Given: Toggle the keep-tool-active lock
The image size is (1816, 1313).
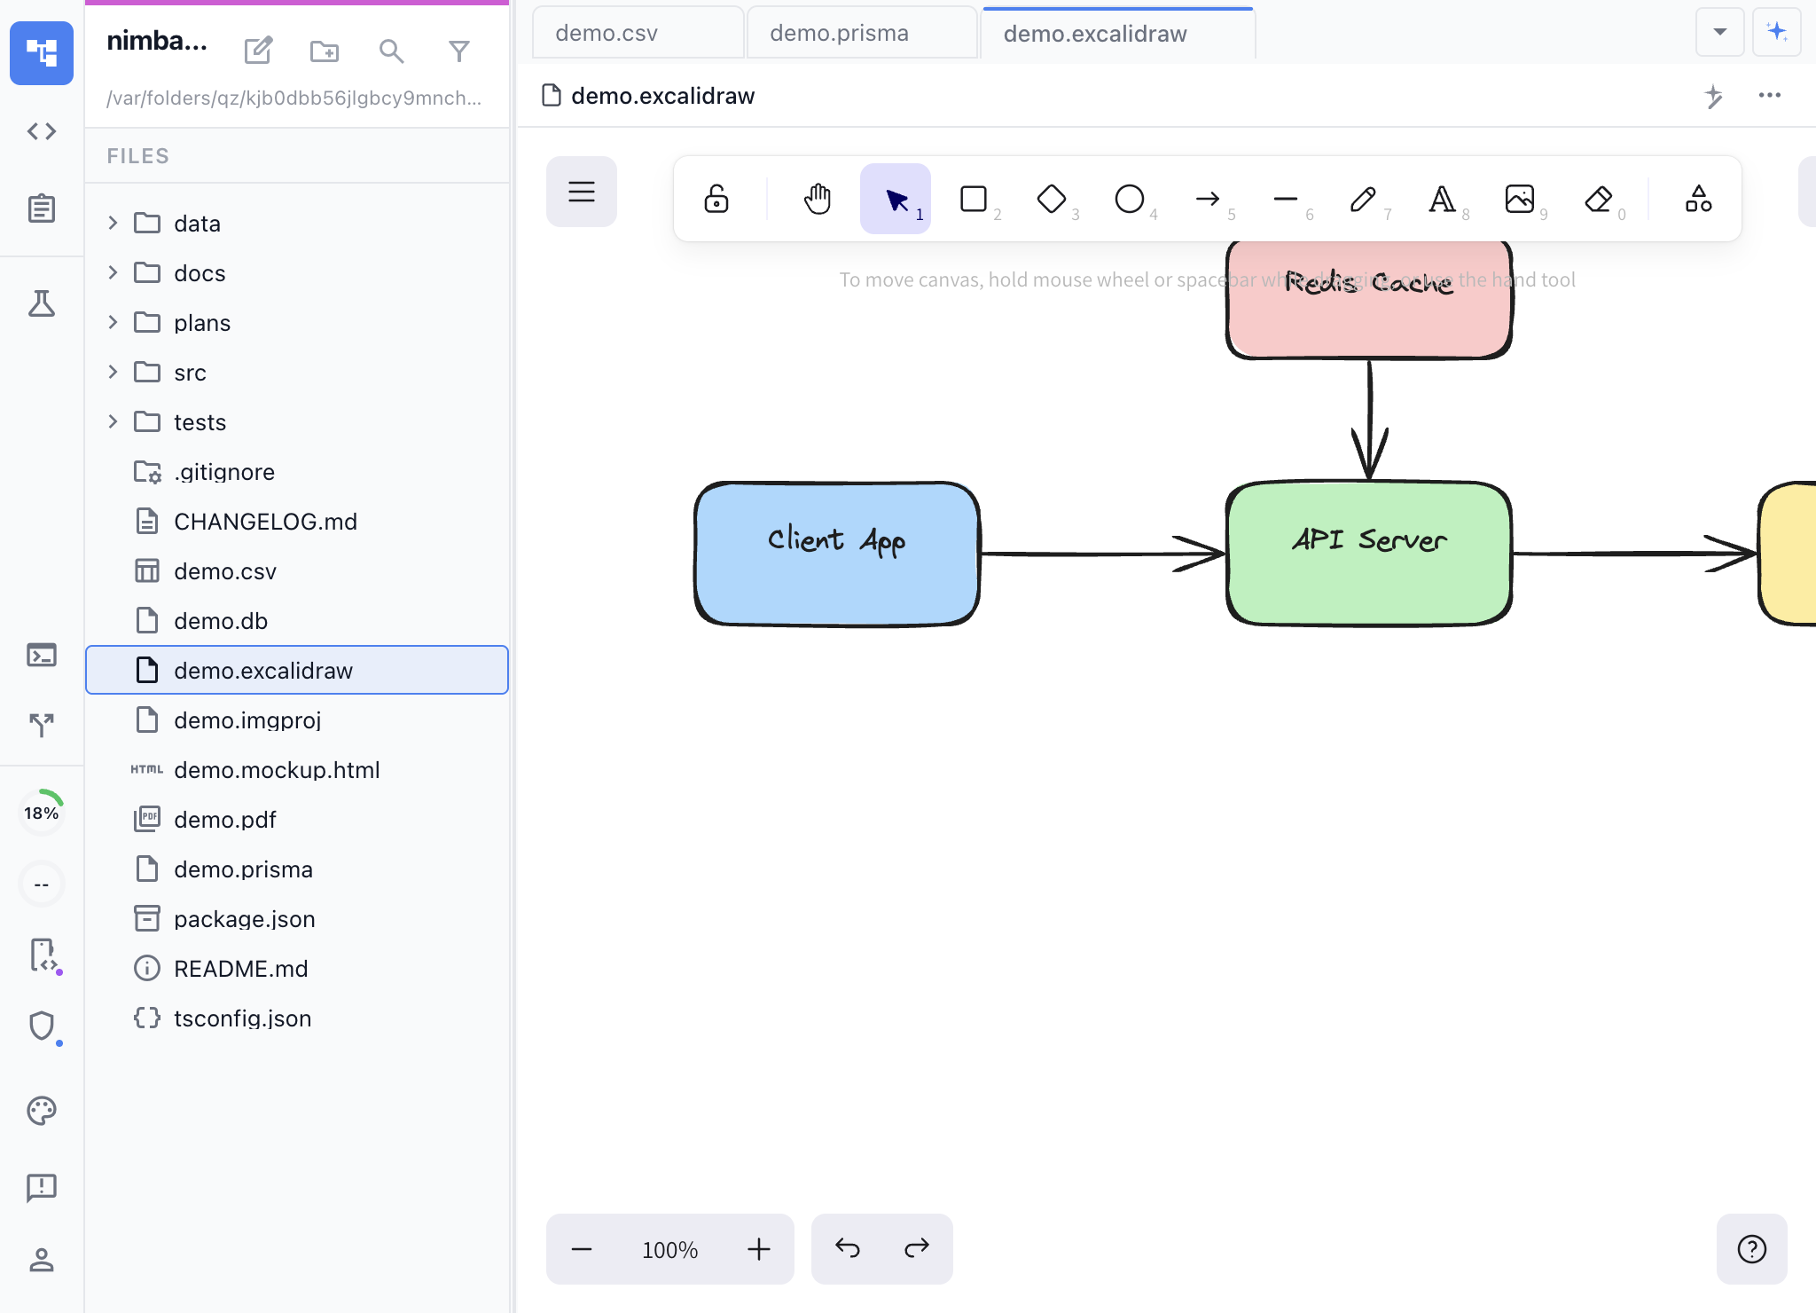Looking at the screenshot, I should 715,199.
